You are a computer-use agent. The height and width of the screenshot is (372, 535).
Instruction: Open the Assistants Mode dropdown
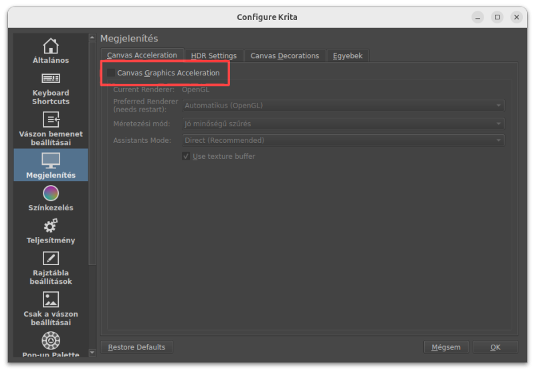tap(343, 140)
